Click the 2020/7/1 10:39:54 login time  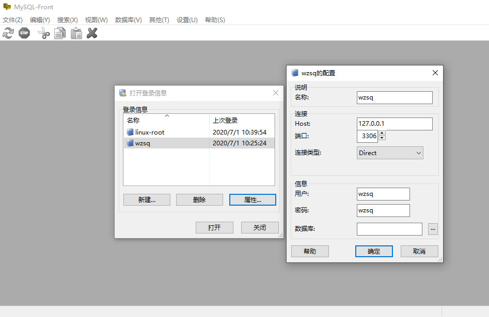coord(240,132)
